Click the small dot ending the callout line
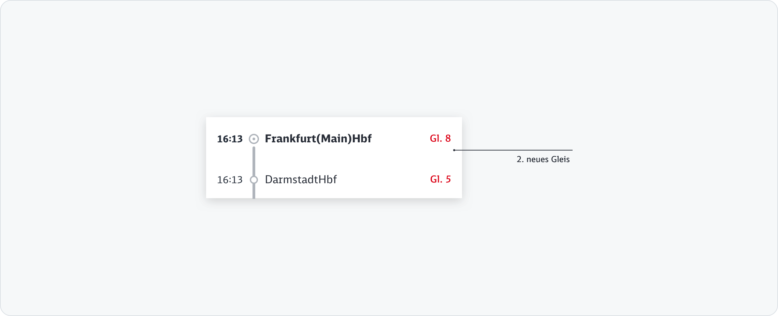The image size is (778, 316). (x=454, y=150)
